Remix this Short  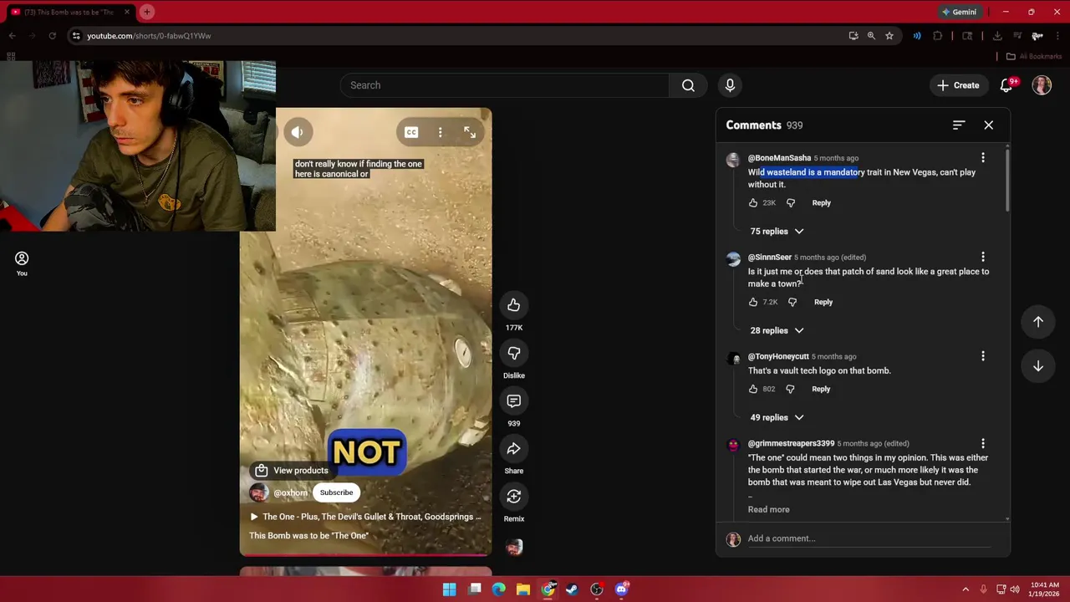coord(514,497)
